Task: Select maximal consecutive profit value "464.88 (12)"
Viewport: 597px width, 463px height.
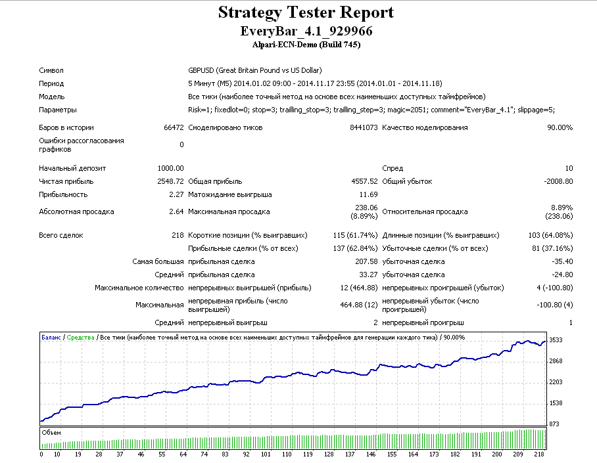Action: click(358, 305)
